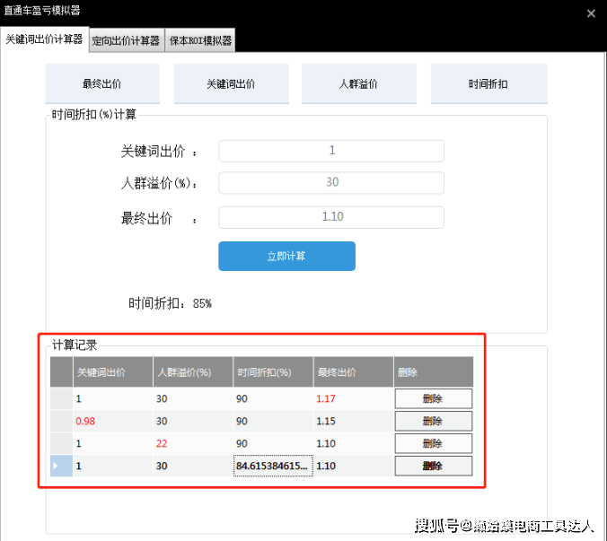Choose the 关键词出价 mode button

coord(231,84)
